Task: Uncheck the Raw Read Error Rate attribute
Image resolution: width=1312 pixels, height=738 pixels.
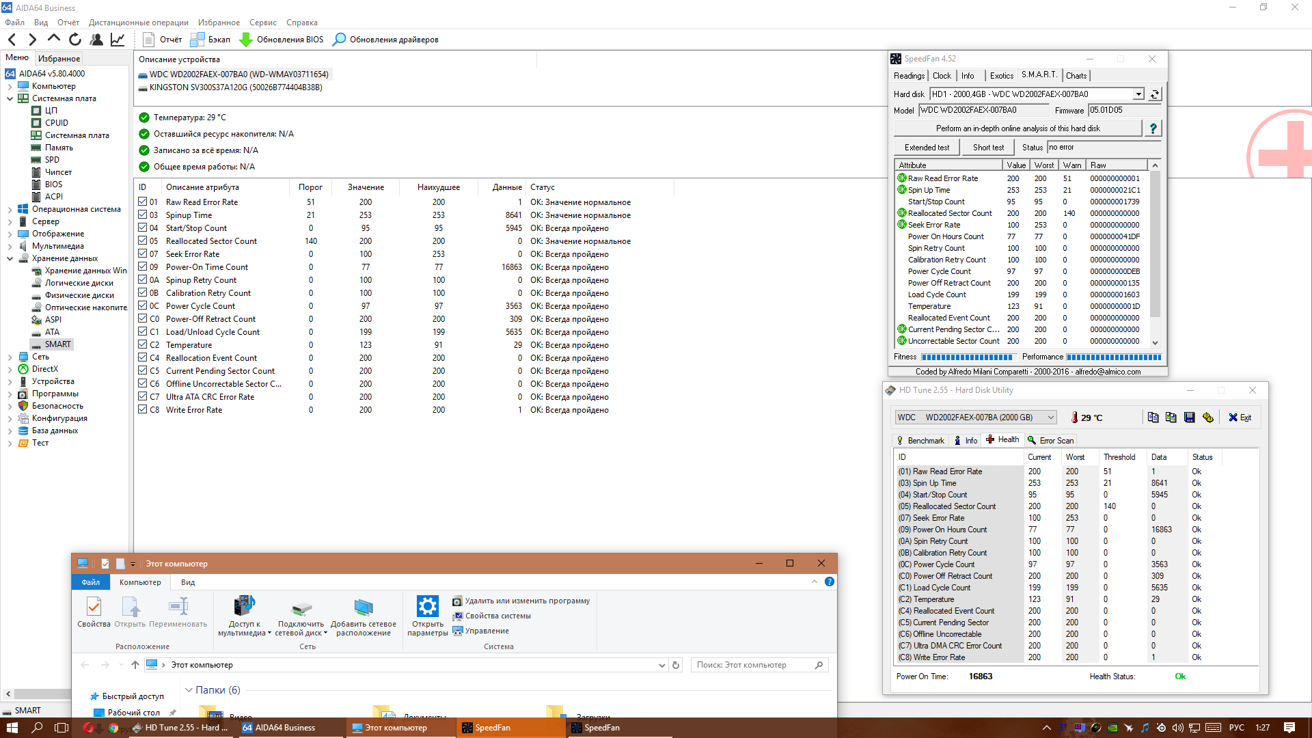Action: pos(143,202)
